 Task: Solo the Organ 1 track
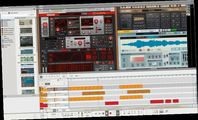(50, 89)
